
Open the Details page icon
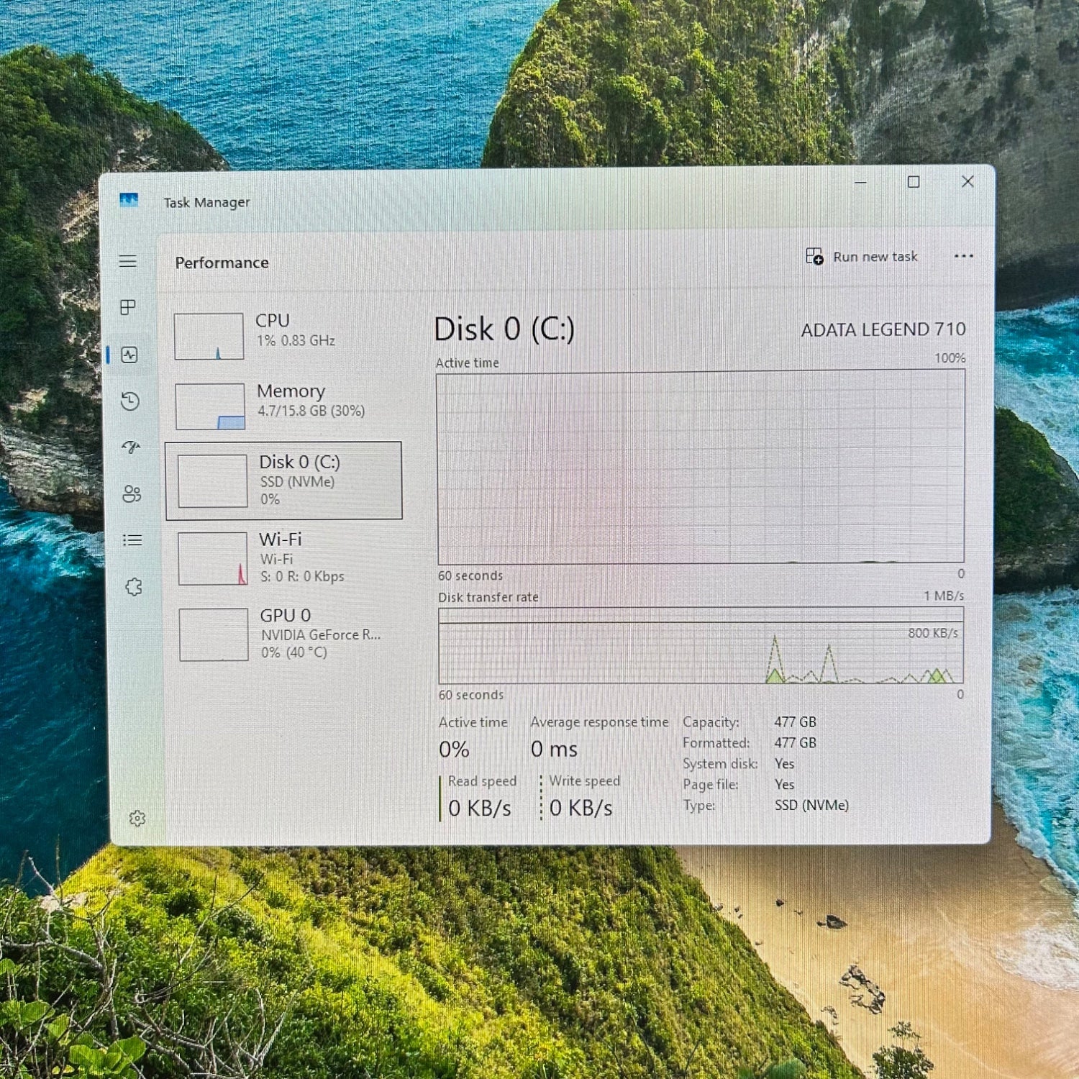tap(132, 540)
